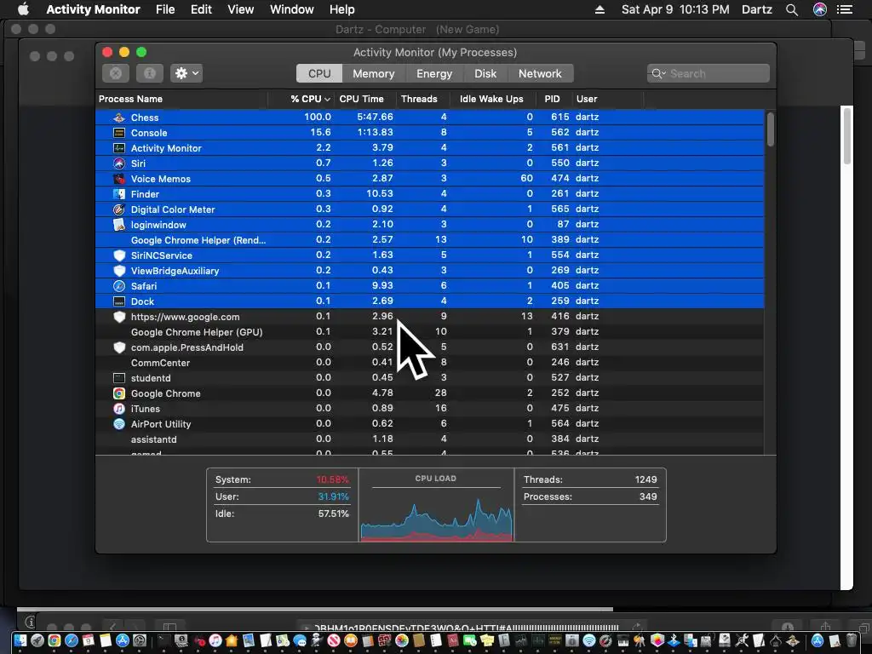Click the Activity Monitor row icon
The height and width of the screenshot is (654, 872).
coord(119,148)
